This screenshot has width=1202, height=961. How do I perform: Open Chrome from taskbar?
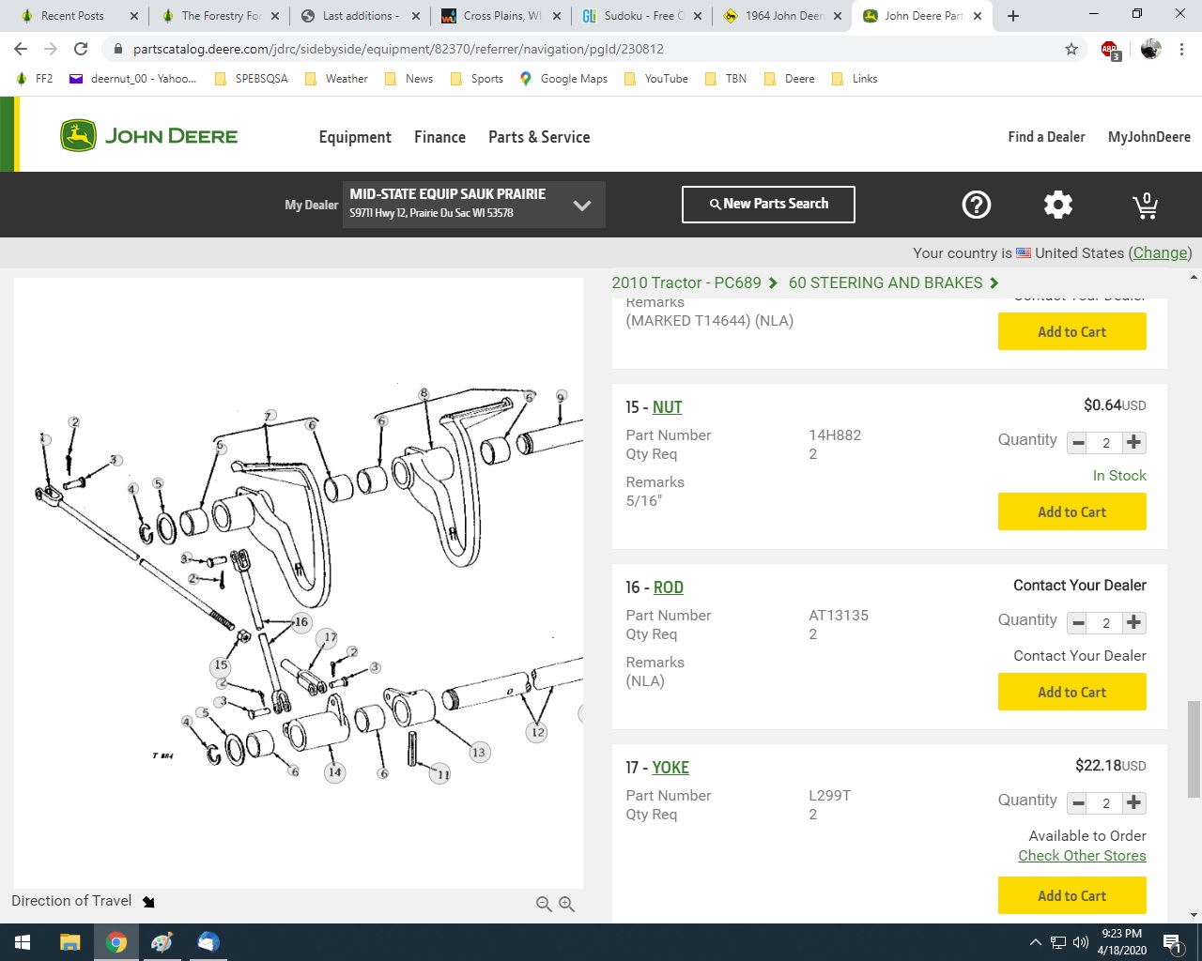click(x=116, y=942)
